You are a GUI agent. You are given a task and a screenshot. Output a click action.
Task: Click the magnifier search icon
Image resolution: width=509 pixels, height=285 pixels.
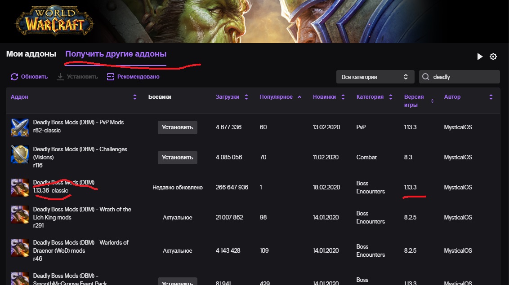(x=425, y=77)
